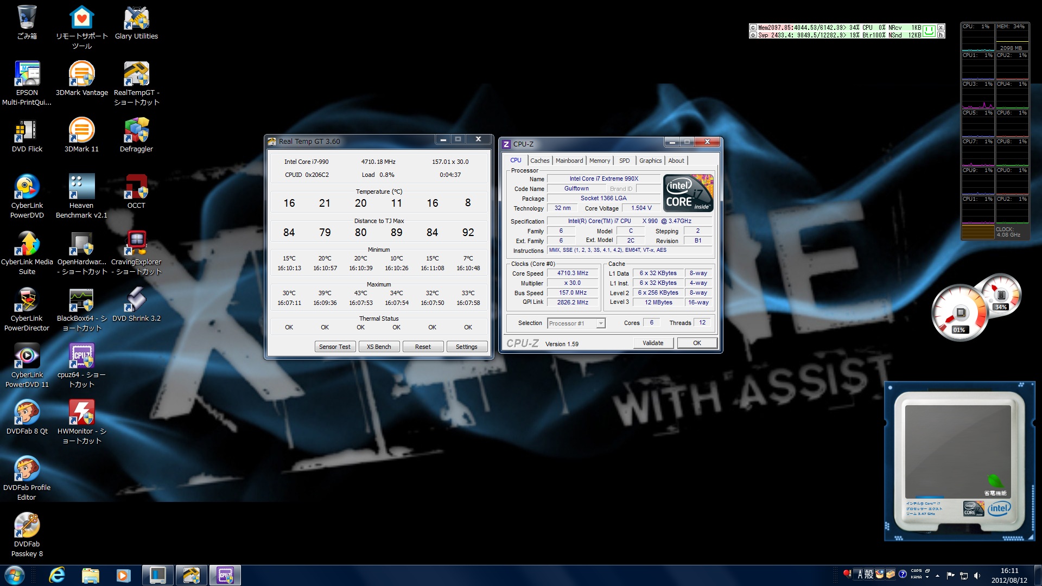Viewport: 1042px width, 586px height.
Task: Select the SPD tab in CPU-Z
Action: point(624,161)
